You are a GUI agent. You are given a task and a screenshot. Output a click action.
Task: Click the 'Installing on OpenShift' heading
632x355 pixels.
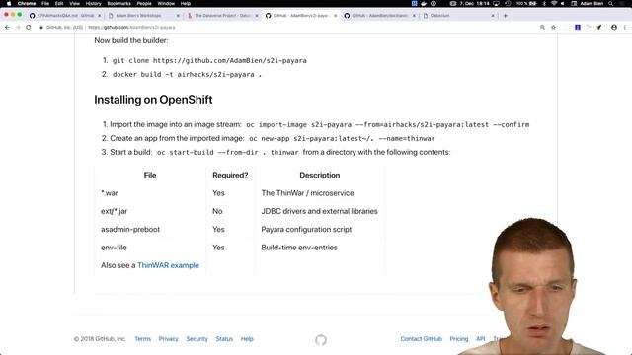point(153,100)
